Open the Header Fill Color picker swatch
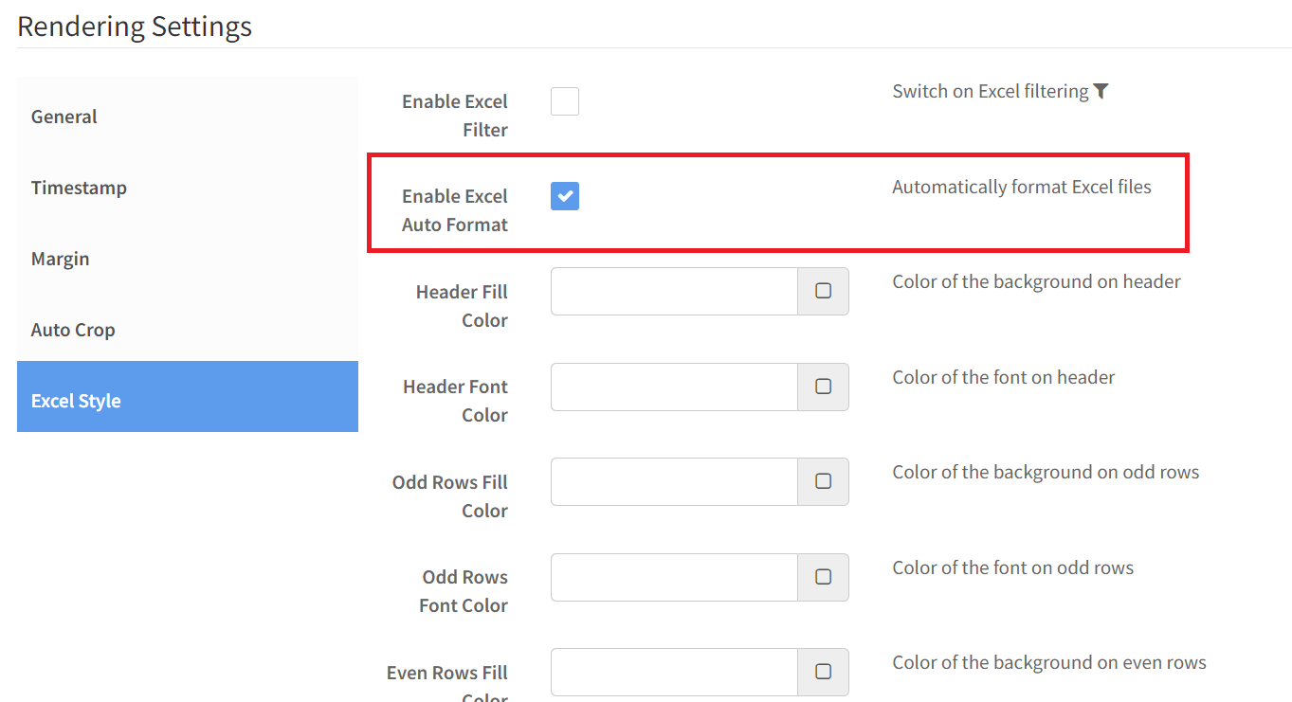 (x=823, y=291)
